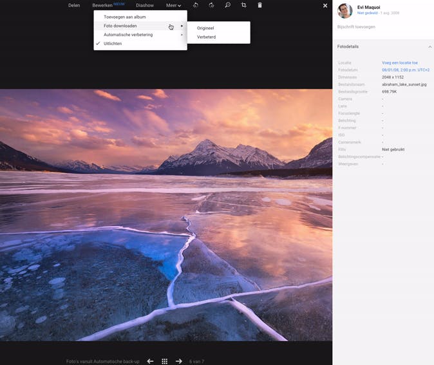The height and width of the screenshot is (365, 434).
Task: Rotate the photo right (clockwise)
Action: point(211,5)
